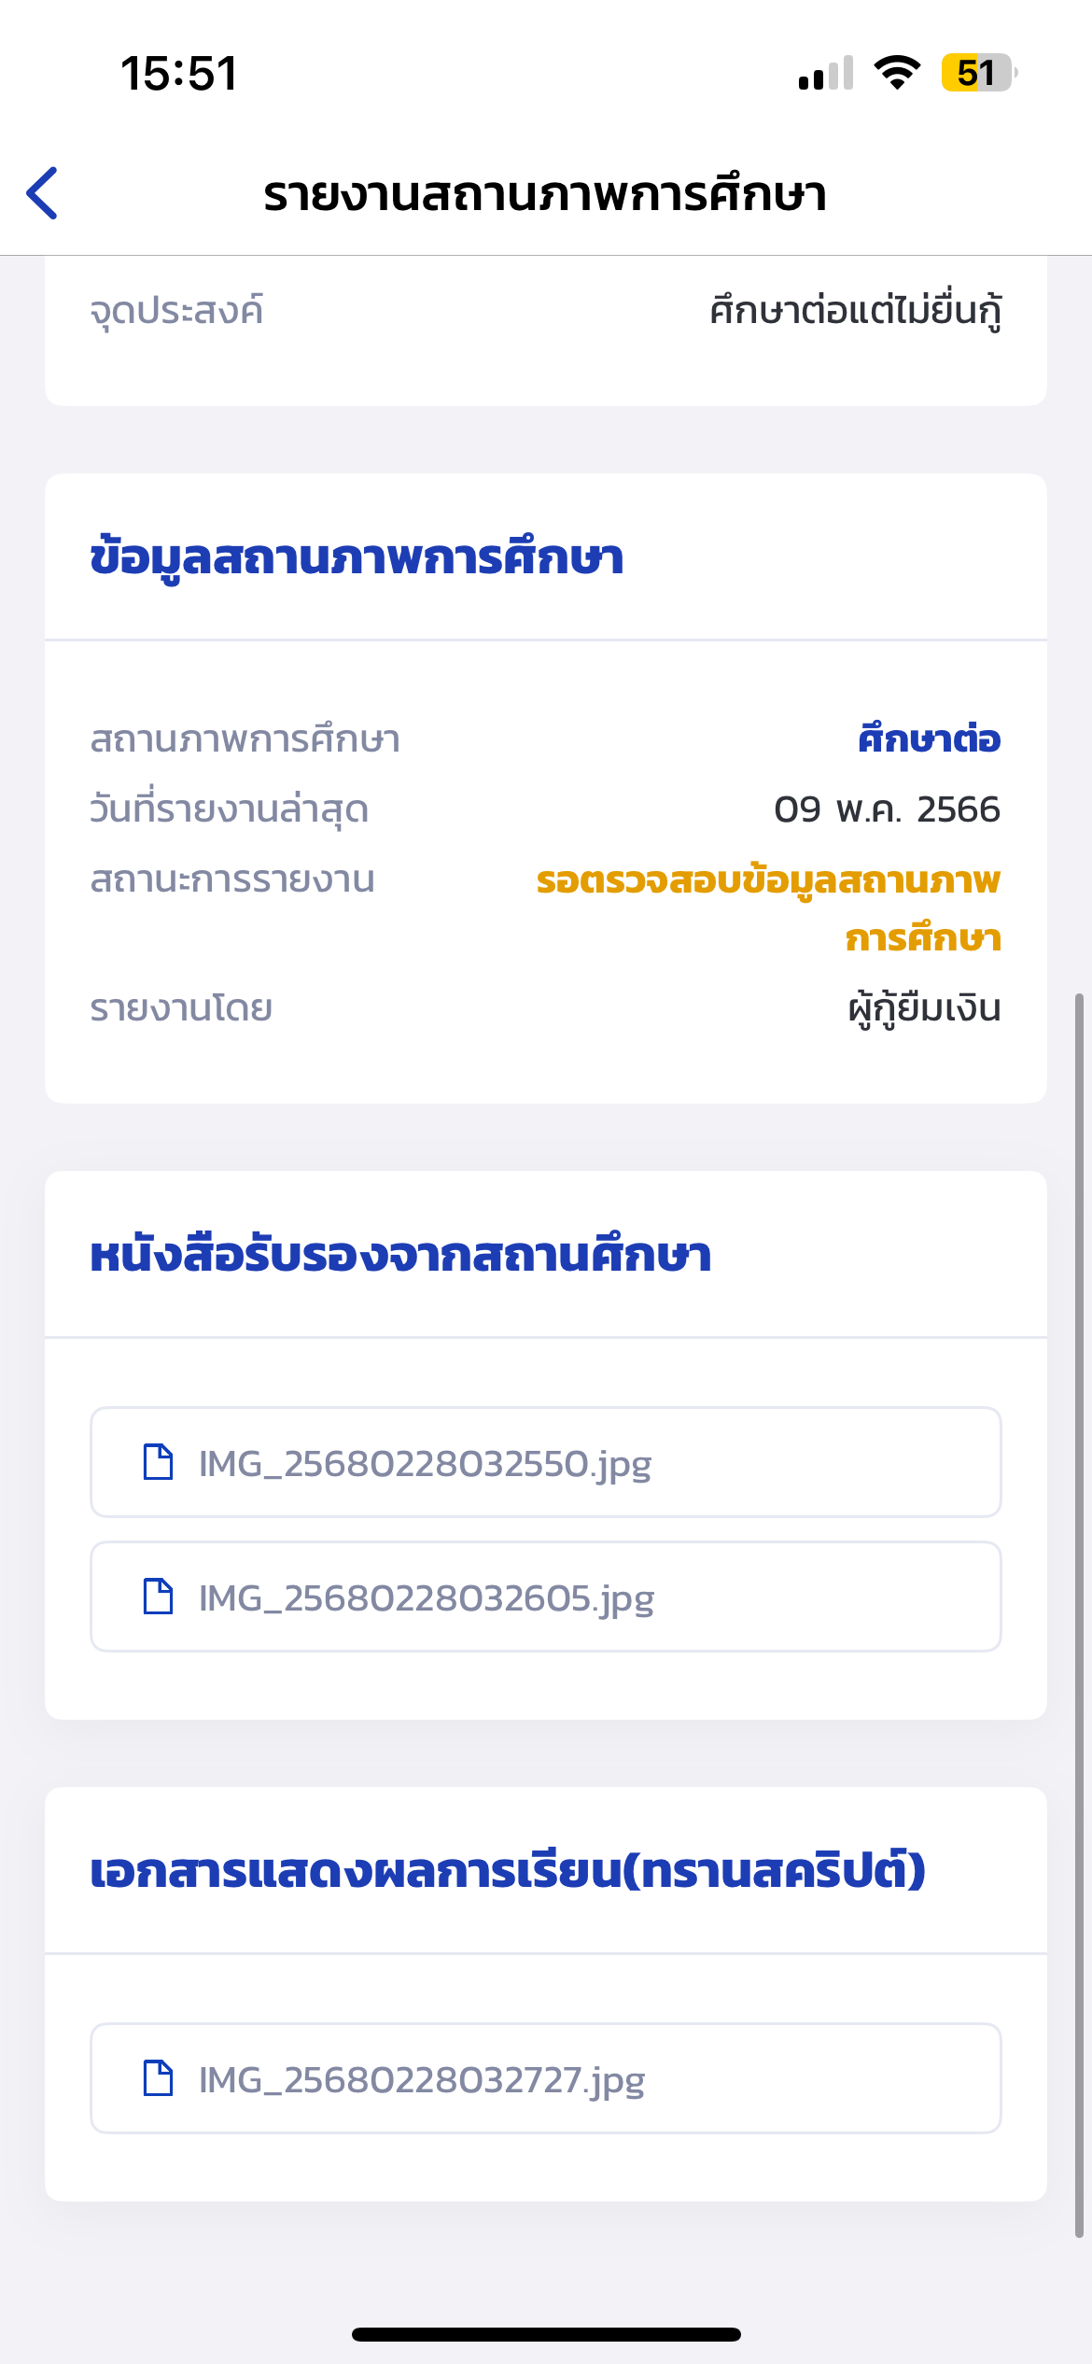The height and width of the screenshot is (2364, 1092).
Task: Open attachment IMG_25680228032550.jpg
Action: pyautogui.click(x=546, y=1462)
